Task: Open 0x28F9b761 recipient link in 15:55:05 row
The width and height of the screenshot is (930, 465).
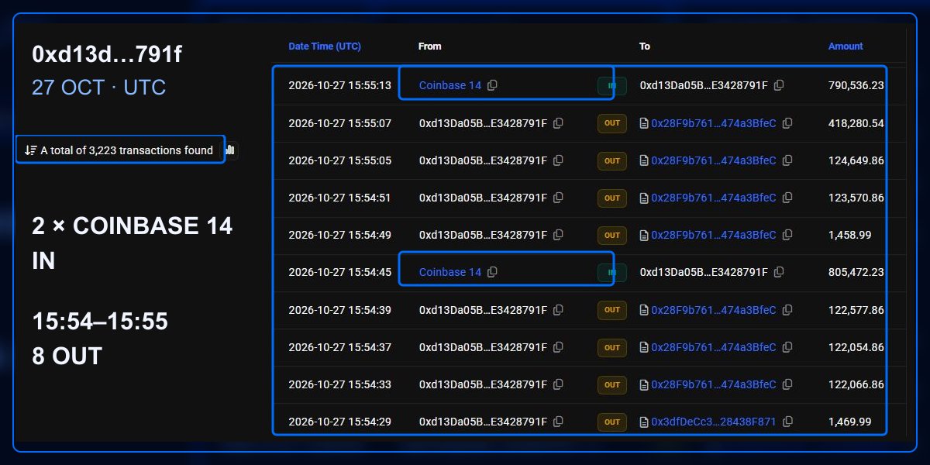Action: pyautogui.click(x=713, y=160)
